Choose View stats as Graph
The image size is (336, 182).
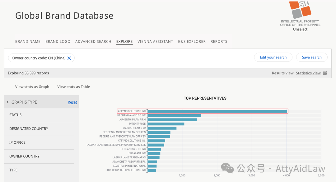(x=32, y=87)
